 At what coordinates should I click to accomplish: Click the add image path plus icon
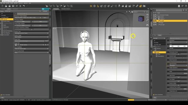point(46,45)
